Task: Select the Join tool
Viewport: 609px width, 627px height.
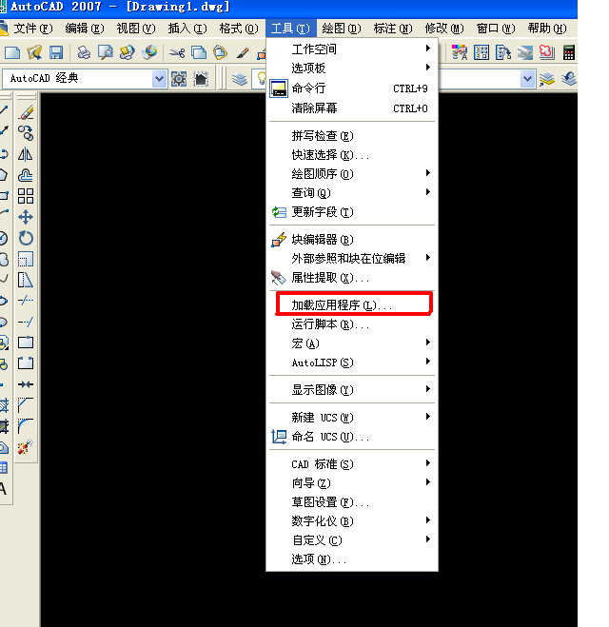Action: pos(26,384)
